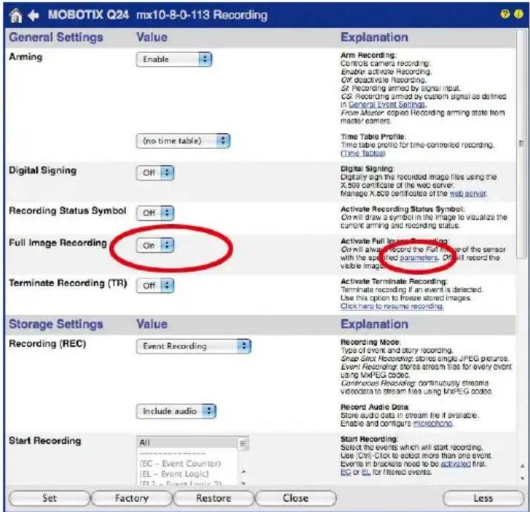Click the Close button
The width and height of the screenshot is (530, 512).
point(296,498)
